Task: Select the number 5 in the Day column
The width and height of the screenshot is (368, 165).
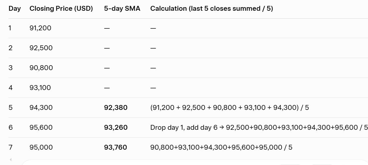Action: coord(10,108)
